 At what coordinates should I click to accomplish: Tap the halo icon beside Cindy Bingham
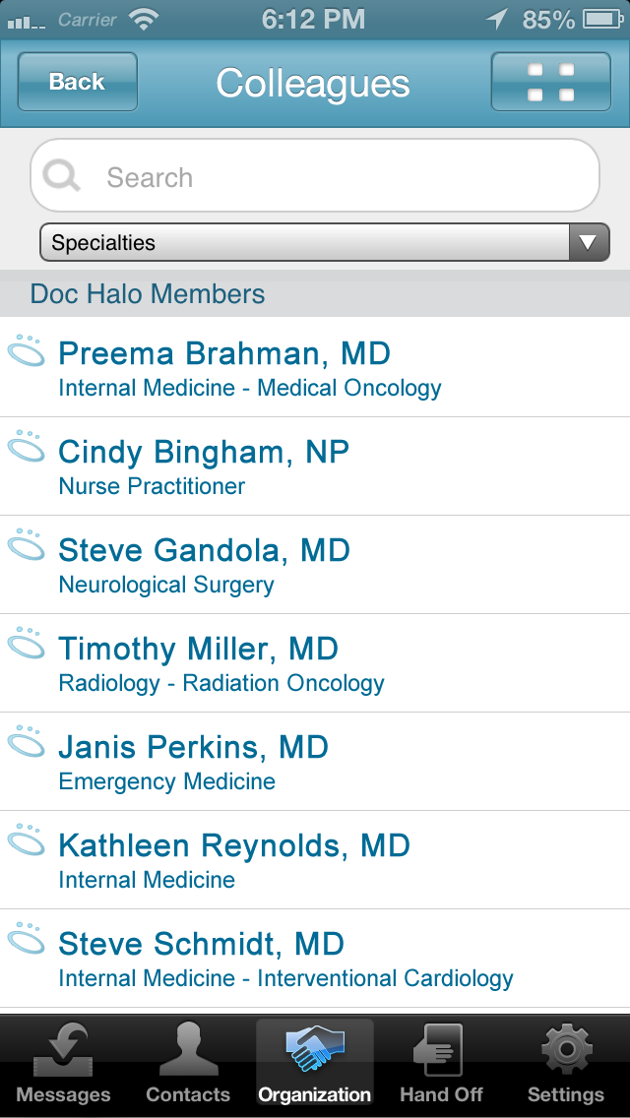coord(27,449)
